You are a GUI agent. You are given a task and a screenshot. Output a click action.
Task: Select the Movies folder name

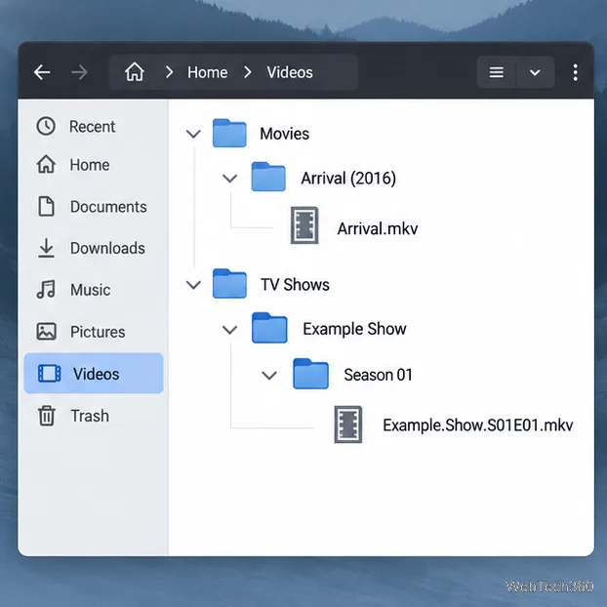(285, 134)
